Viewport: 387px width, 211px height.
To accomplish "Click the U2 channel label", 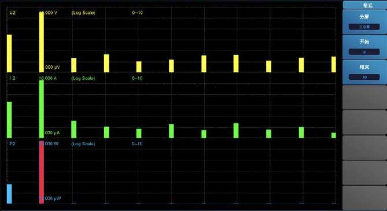I will pyautogui.click(x=12, y=13).
